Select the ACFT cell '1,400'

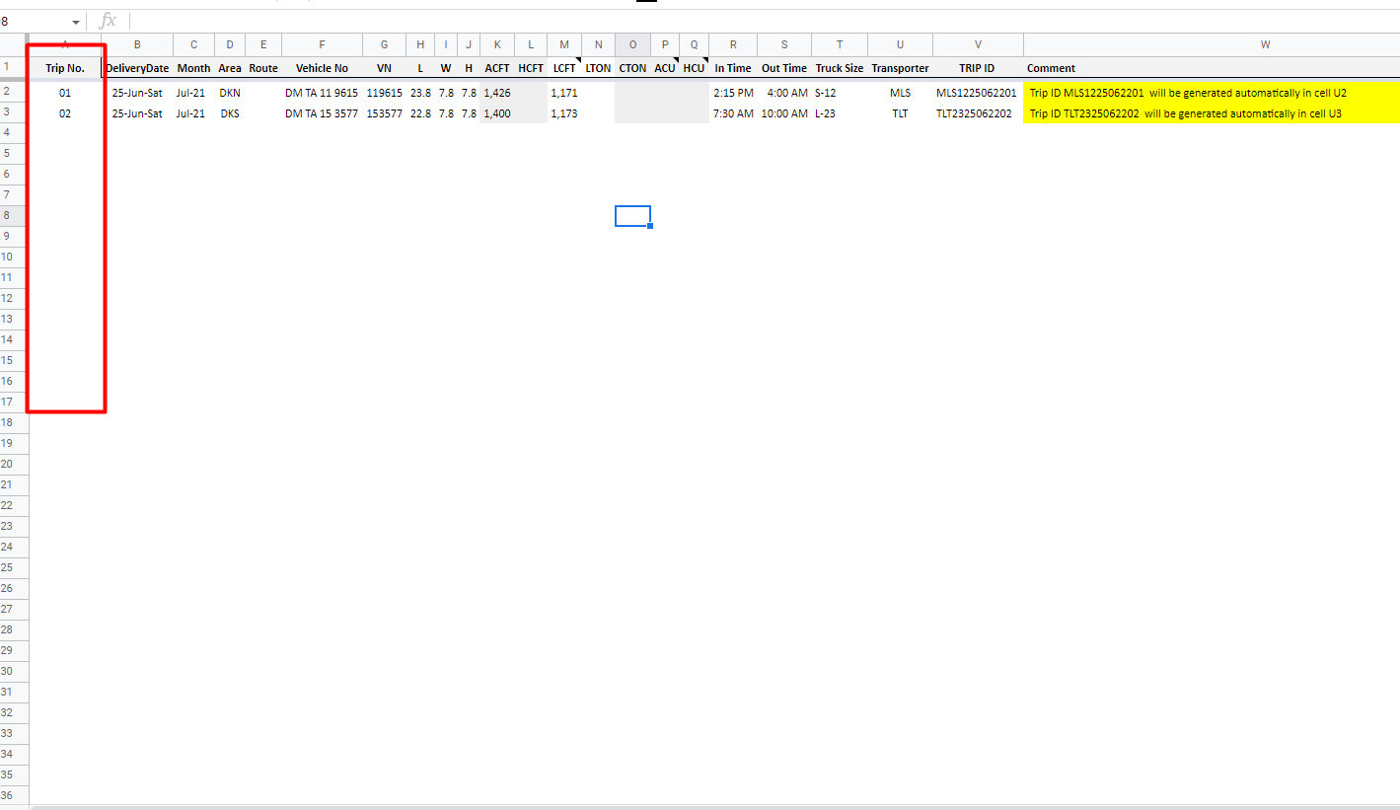coord(497,113)
